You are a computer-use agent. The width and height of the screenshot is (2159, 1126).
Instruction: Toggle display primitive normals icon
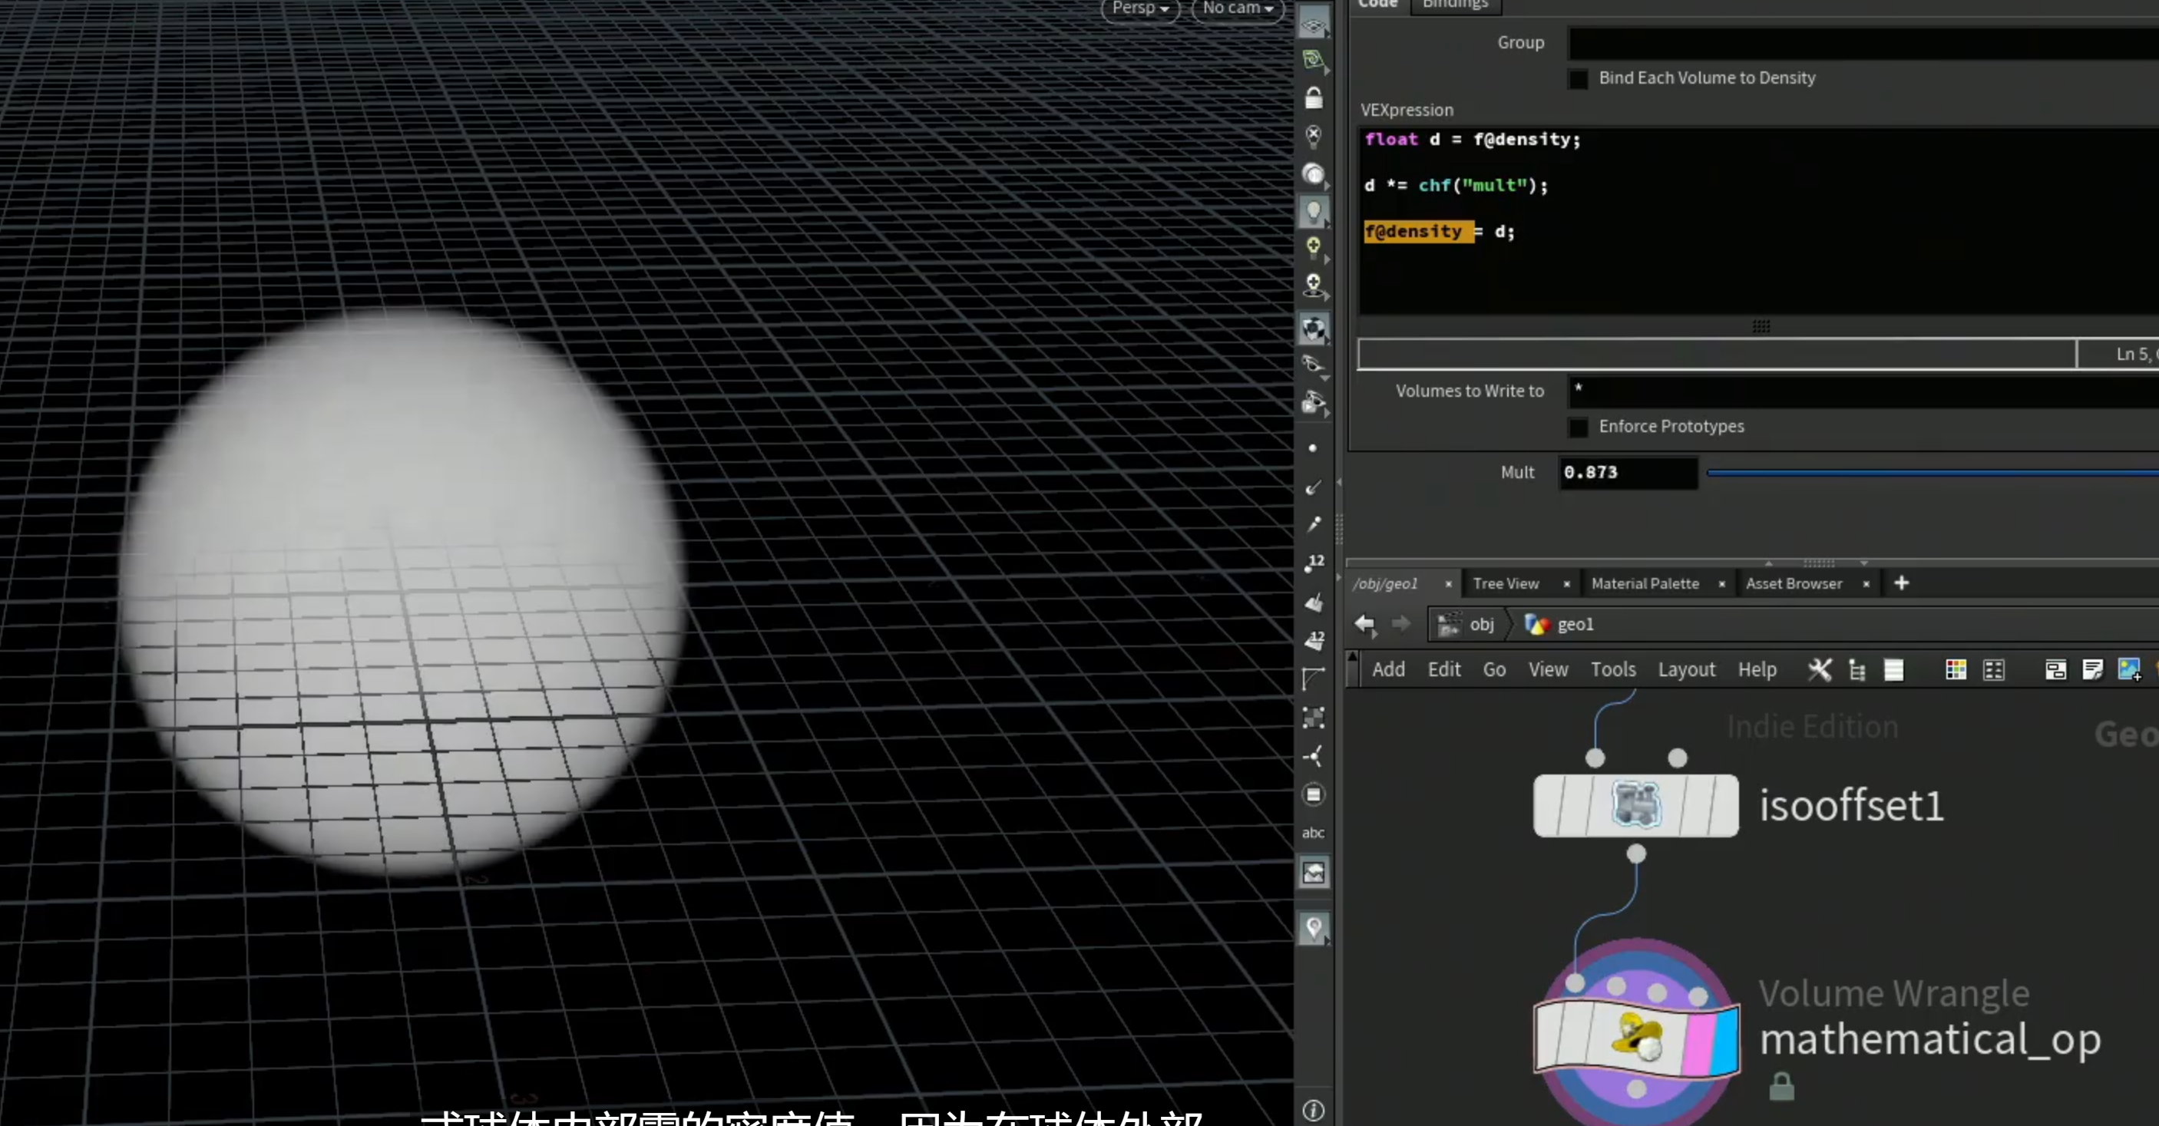[x=1314, y=602]
